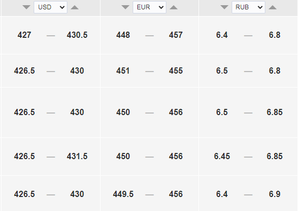
Task: Open the RUB currency dropdown
Action: point(248,7)
